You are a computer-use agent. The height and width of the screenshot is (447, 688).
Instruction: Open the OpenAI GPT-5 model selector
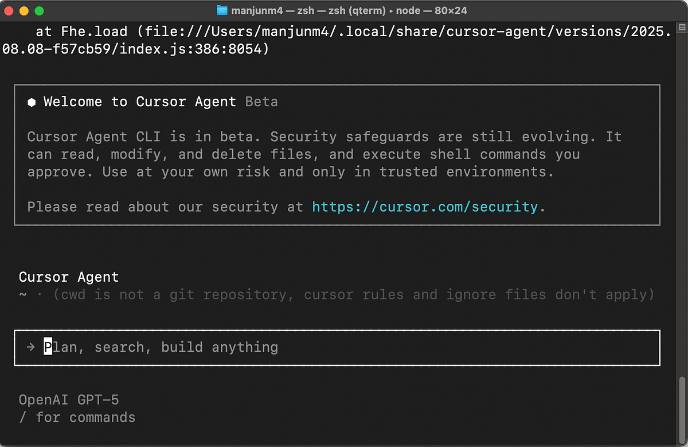coord(69,399)
